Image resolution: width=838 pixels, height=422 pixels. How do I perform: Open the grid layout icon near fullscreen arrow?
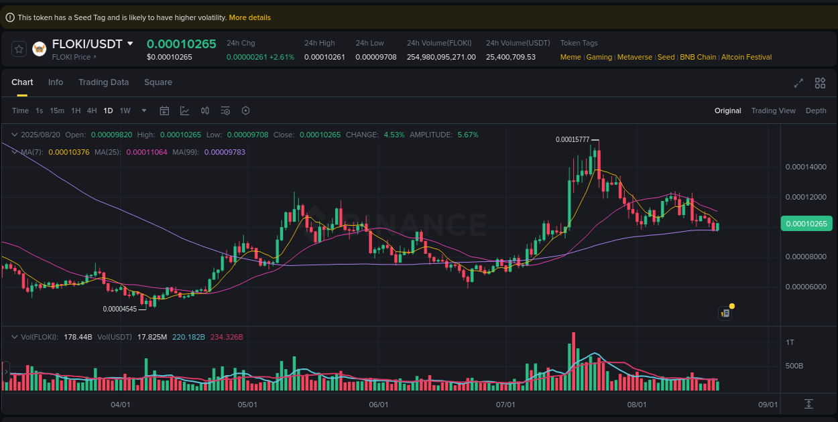click(x=820, y=83)
